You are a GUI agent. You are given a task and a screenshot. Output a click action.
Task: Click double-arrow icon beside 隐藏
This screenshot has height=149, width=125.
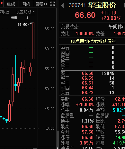point(46,4)
